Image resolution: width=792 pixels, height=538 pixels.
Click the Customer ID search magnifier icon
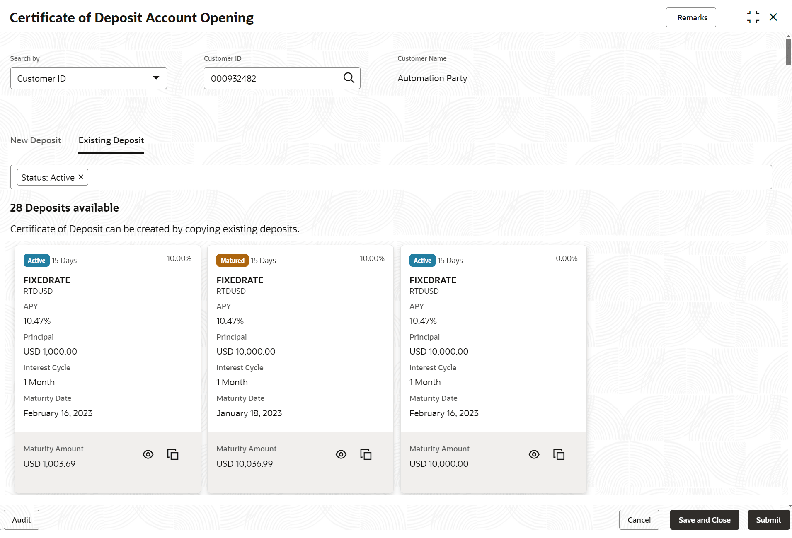[x=349, y=78]
